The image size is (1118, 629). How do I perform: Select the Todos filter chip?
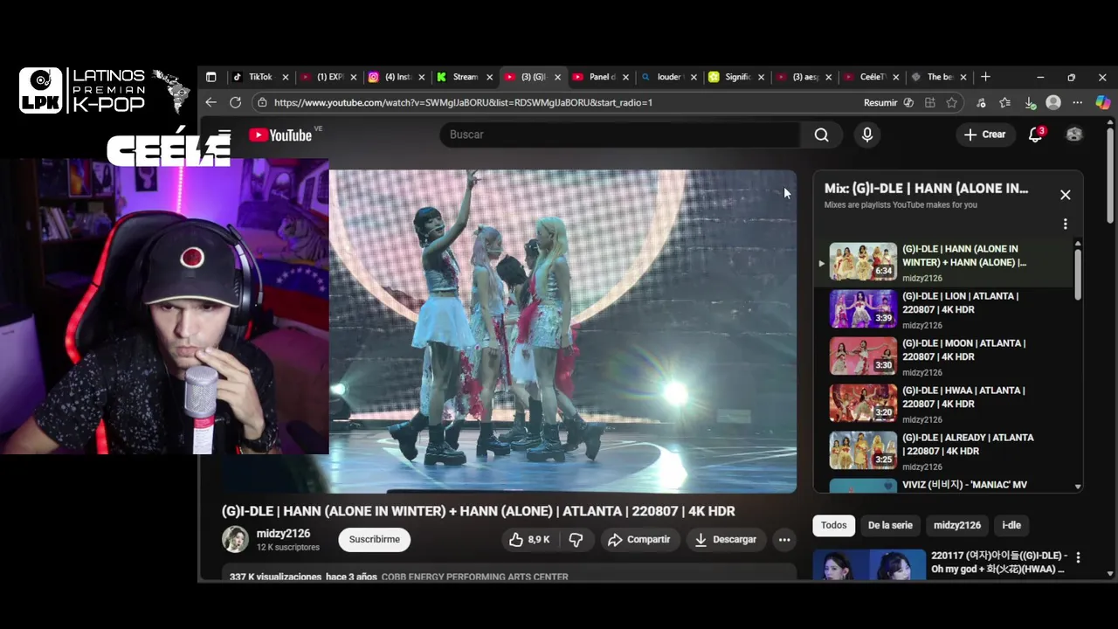833,525
